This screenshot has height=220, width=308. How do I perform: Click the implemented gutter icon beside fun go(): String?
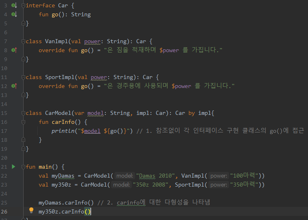pos(14,14)
